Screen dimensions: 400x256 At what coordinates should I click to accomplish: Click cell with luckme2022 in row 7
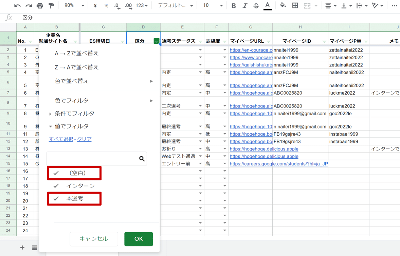coord(349,93)
